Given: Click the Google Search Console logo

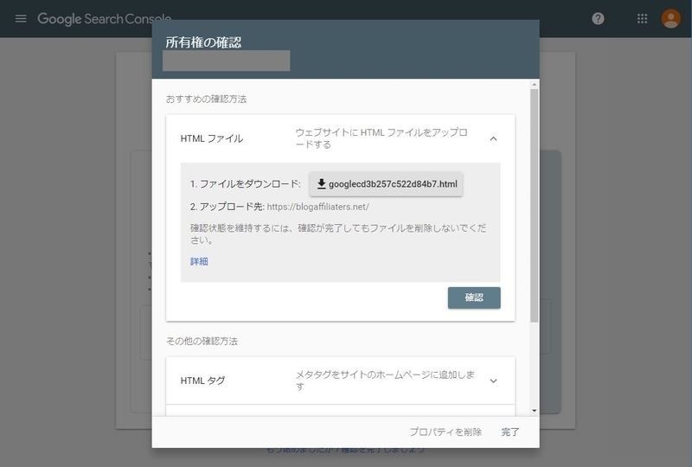Looking at the screenshot, I should click(104, 18).
